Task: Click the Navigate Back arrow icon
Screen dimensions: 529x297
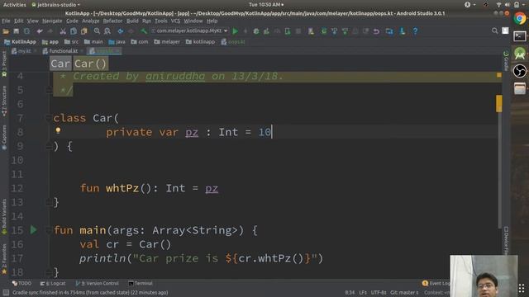Action: [x=120, y=31]
